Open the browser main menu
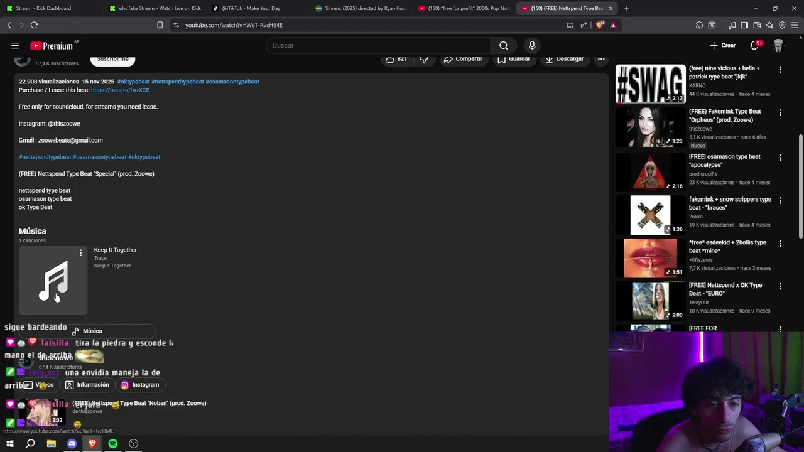804x452 pixels. 795,25
